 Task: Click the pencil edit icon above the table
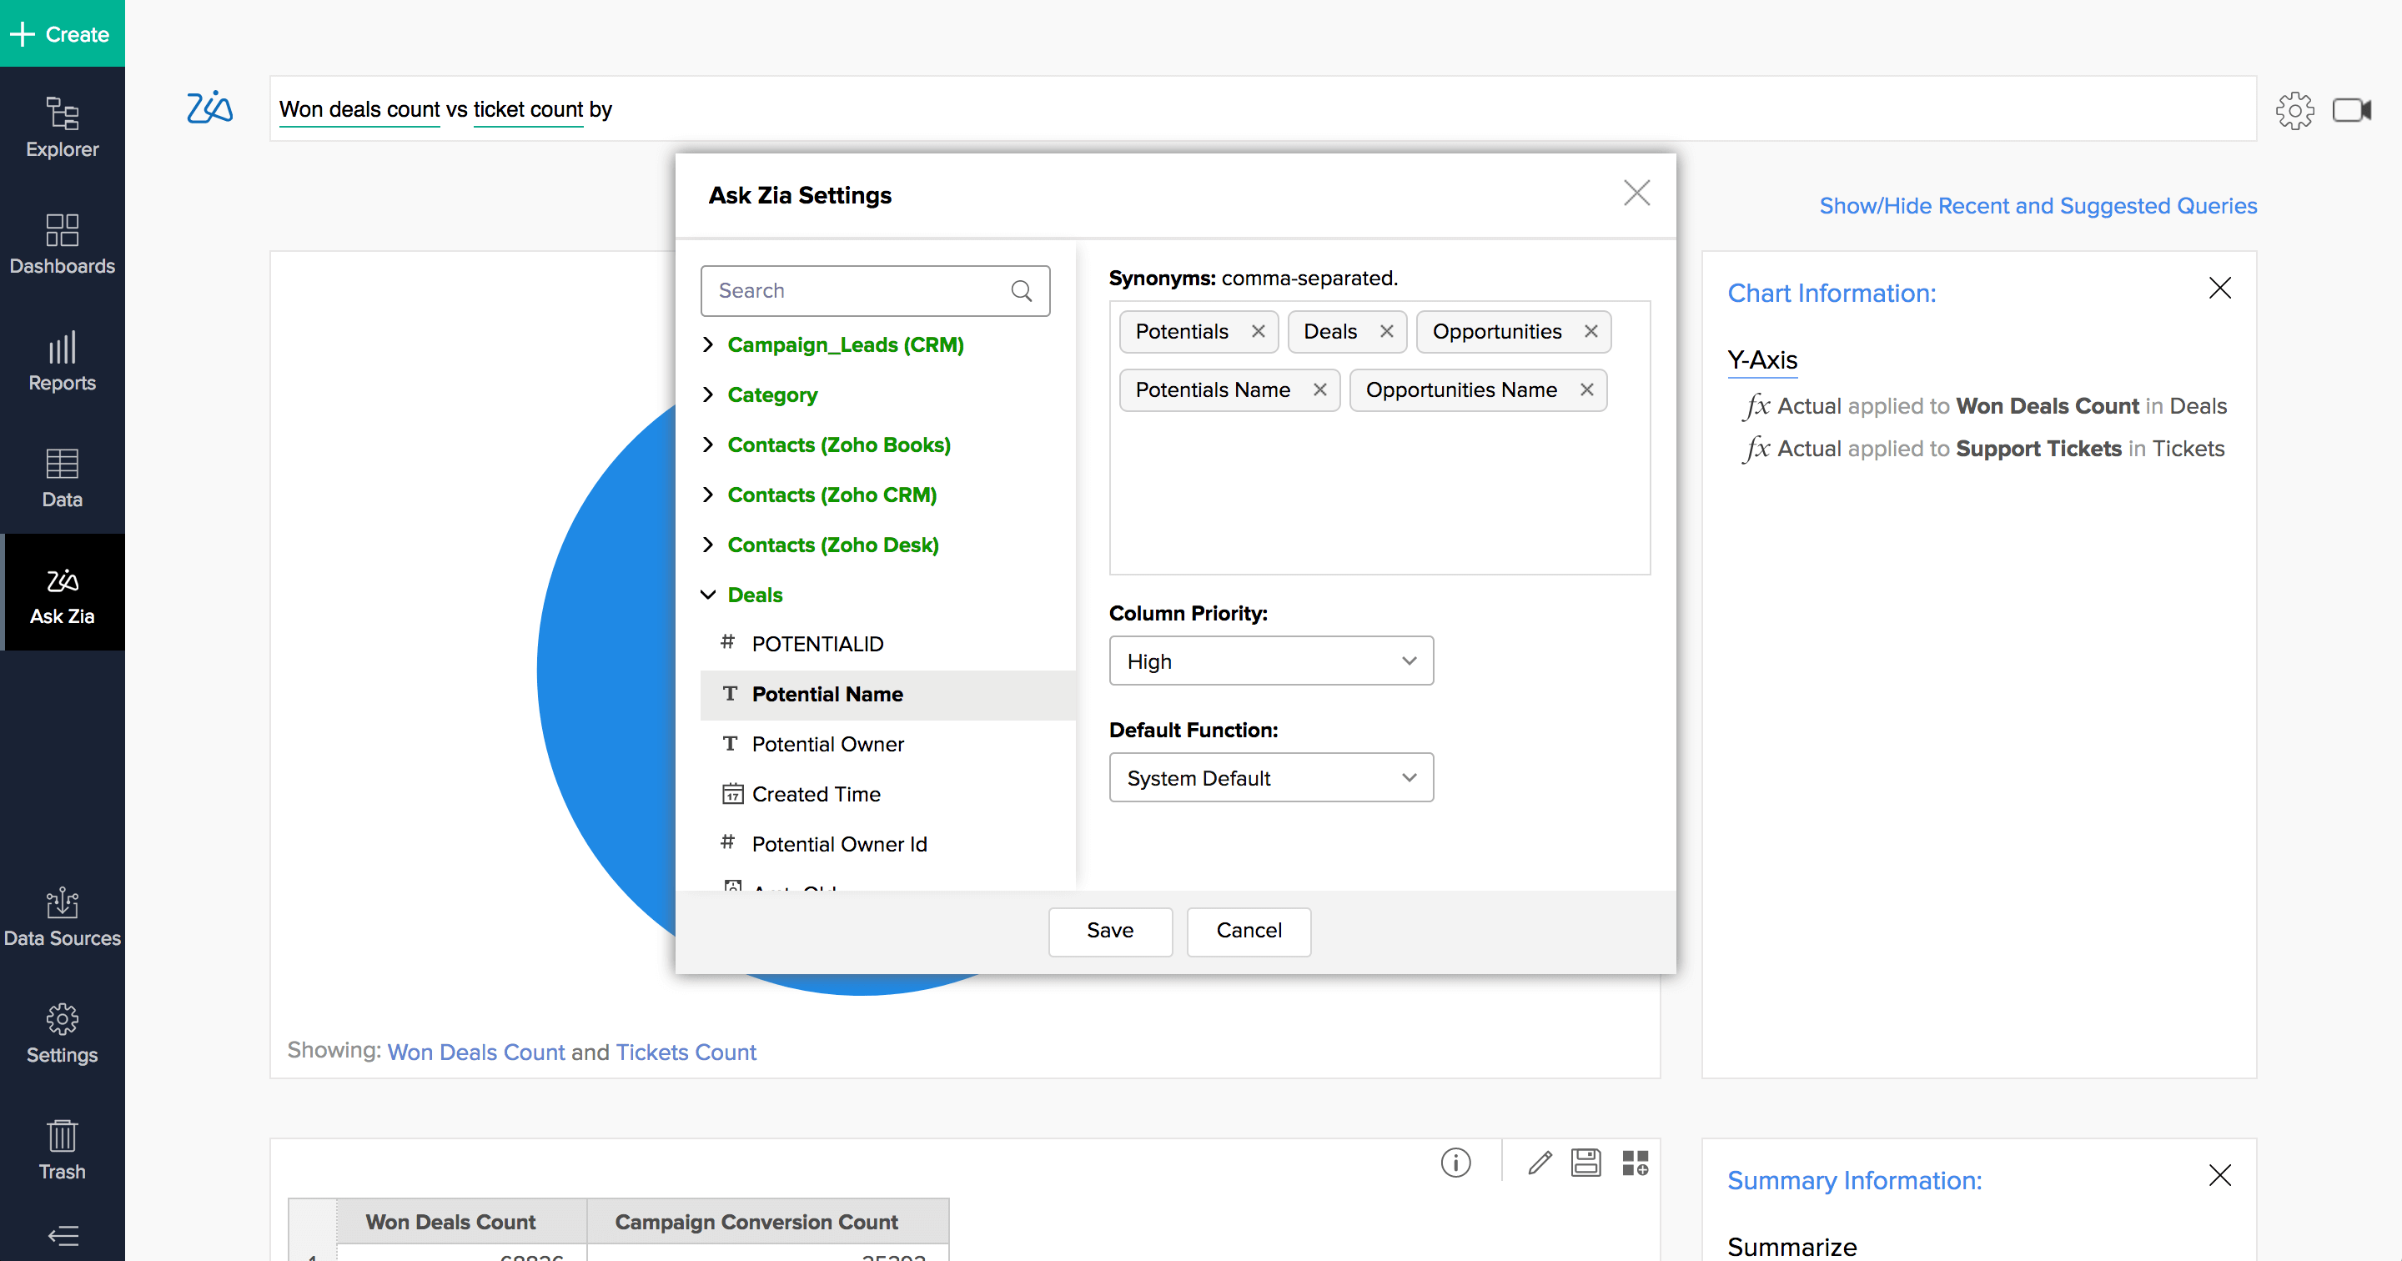1540,1162
